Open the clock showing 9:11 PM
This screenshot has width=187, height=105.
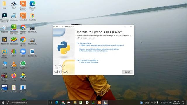coord(176,102)
